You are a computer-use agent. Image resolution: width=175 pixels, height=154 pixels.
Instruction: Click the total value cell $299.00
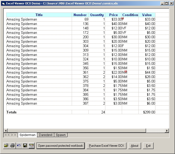147,112
